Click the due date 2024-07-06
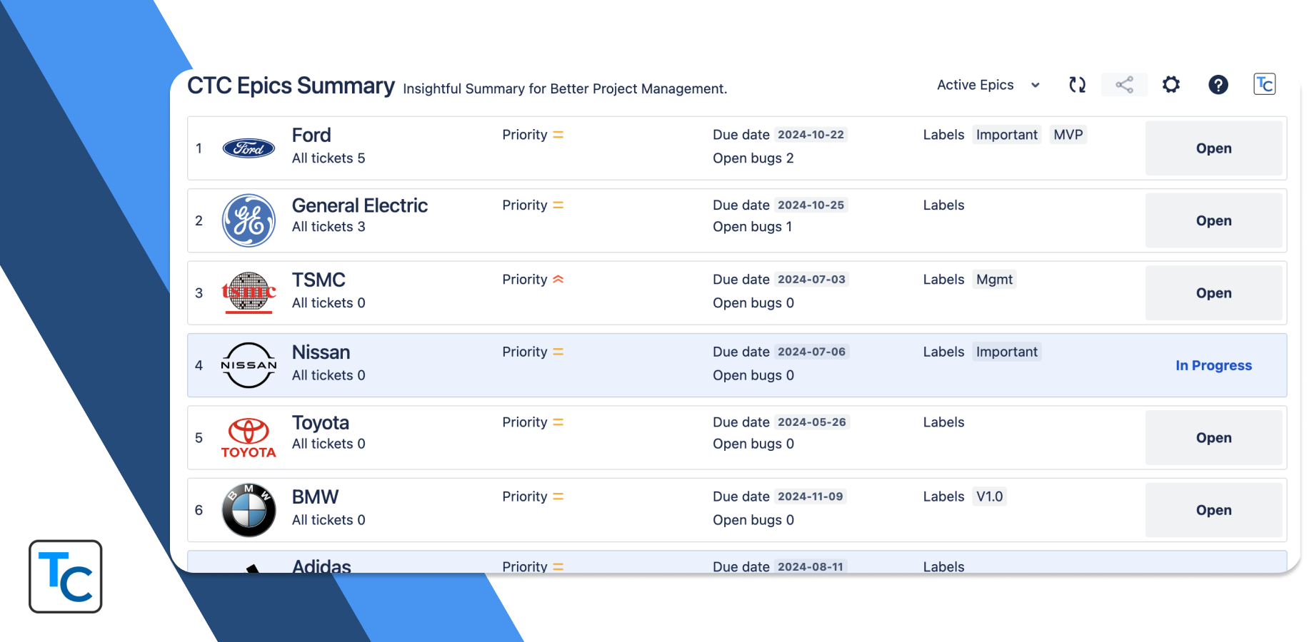The height and width of the screenshot is (642, 1314). click(811, 352)
